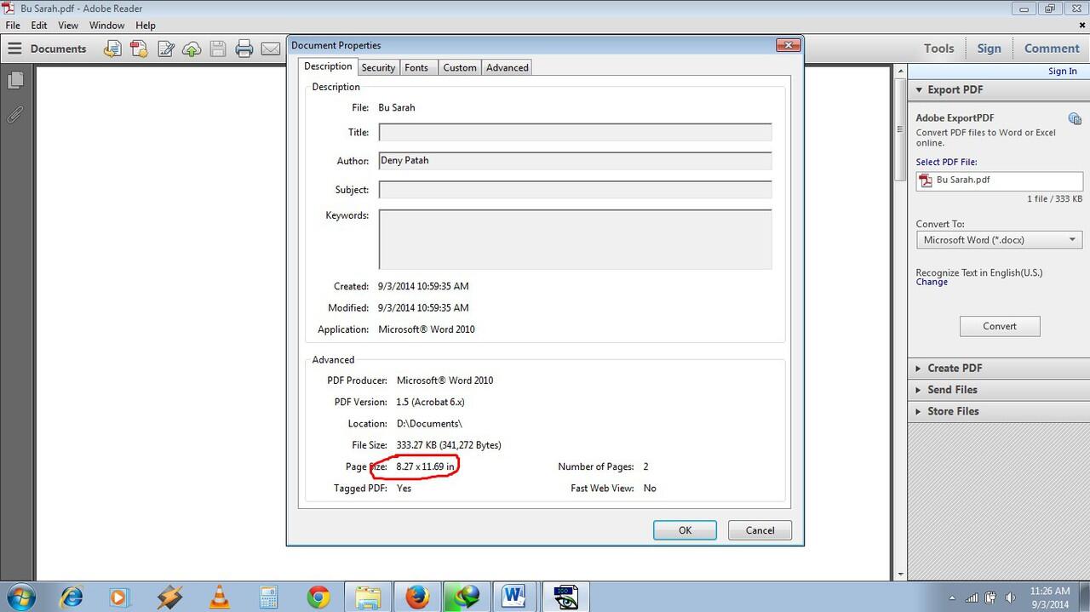The image size is (1090, 612).
Task: Open the Comment pane
Action: pyautogui.click(x=1052, y=49)
